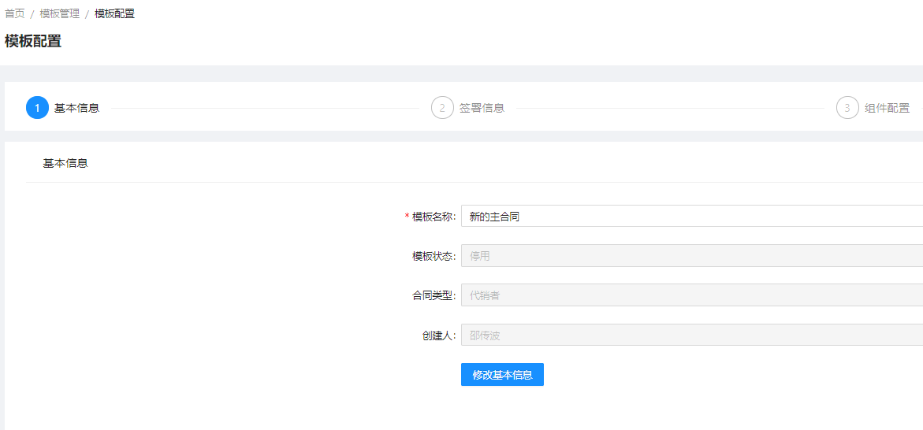The image size is (923, 430).
Task: Click the step 3 circle icon
Action: tap(847, 108)
